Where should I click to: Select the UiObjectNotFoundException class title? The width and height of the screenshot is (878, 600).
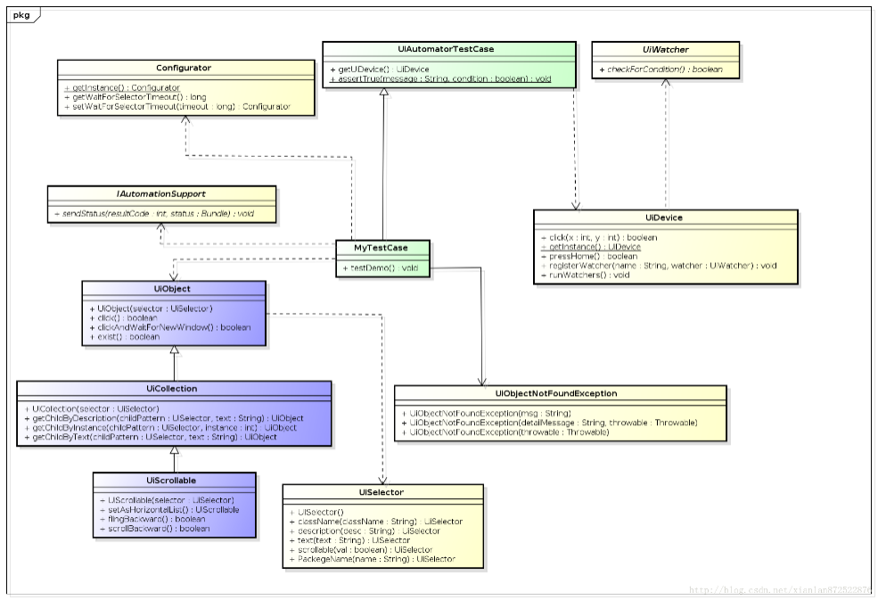click(556, 394)
